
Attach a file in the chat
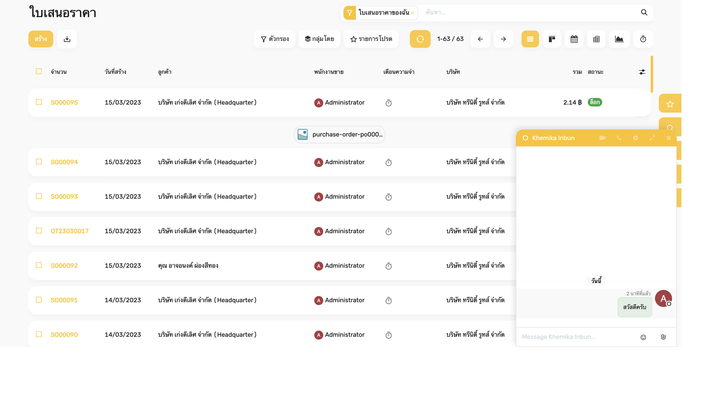(663, 337)
